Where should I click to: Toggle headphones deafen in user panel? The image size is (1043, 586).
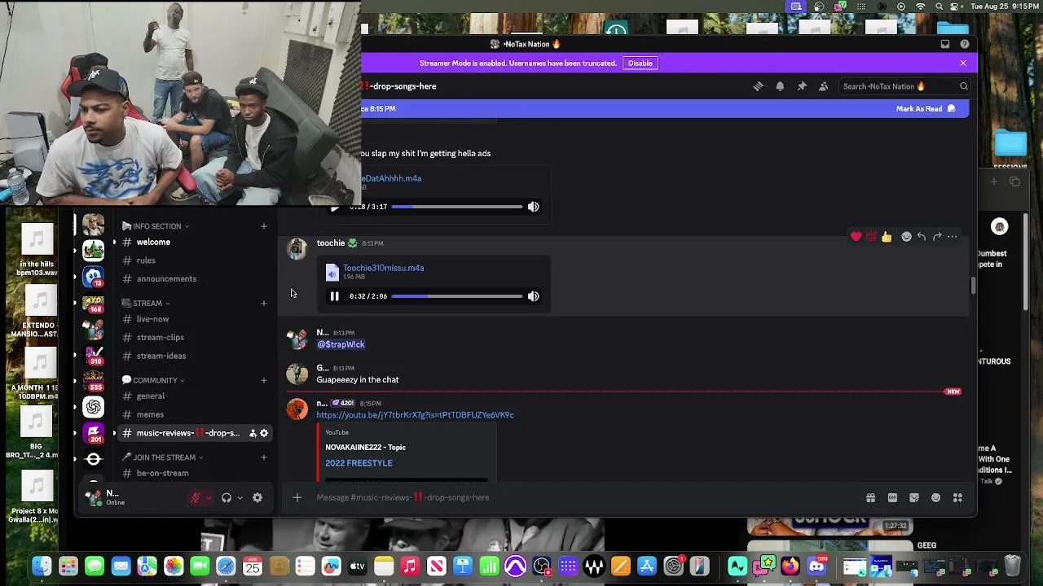click(x=227, y=497)
